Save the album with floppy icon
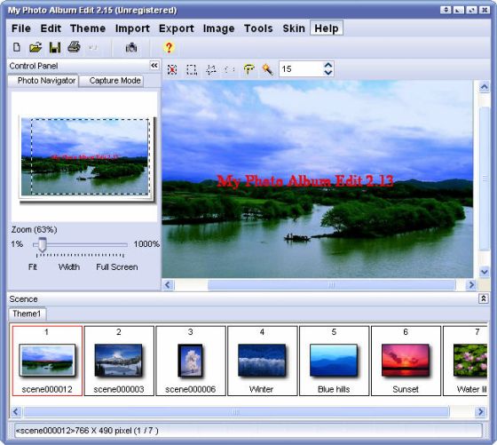Viewport: 497px width, 445px height. pos(55,48)
